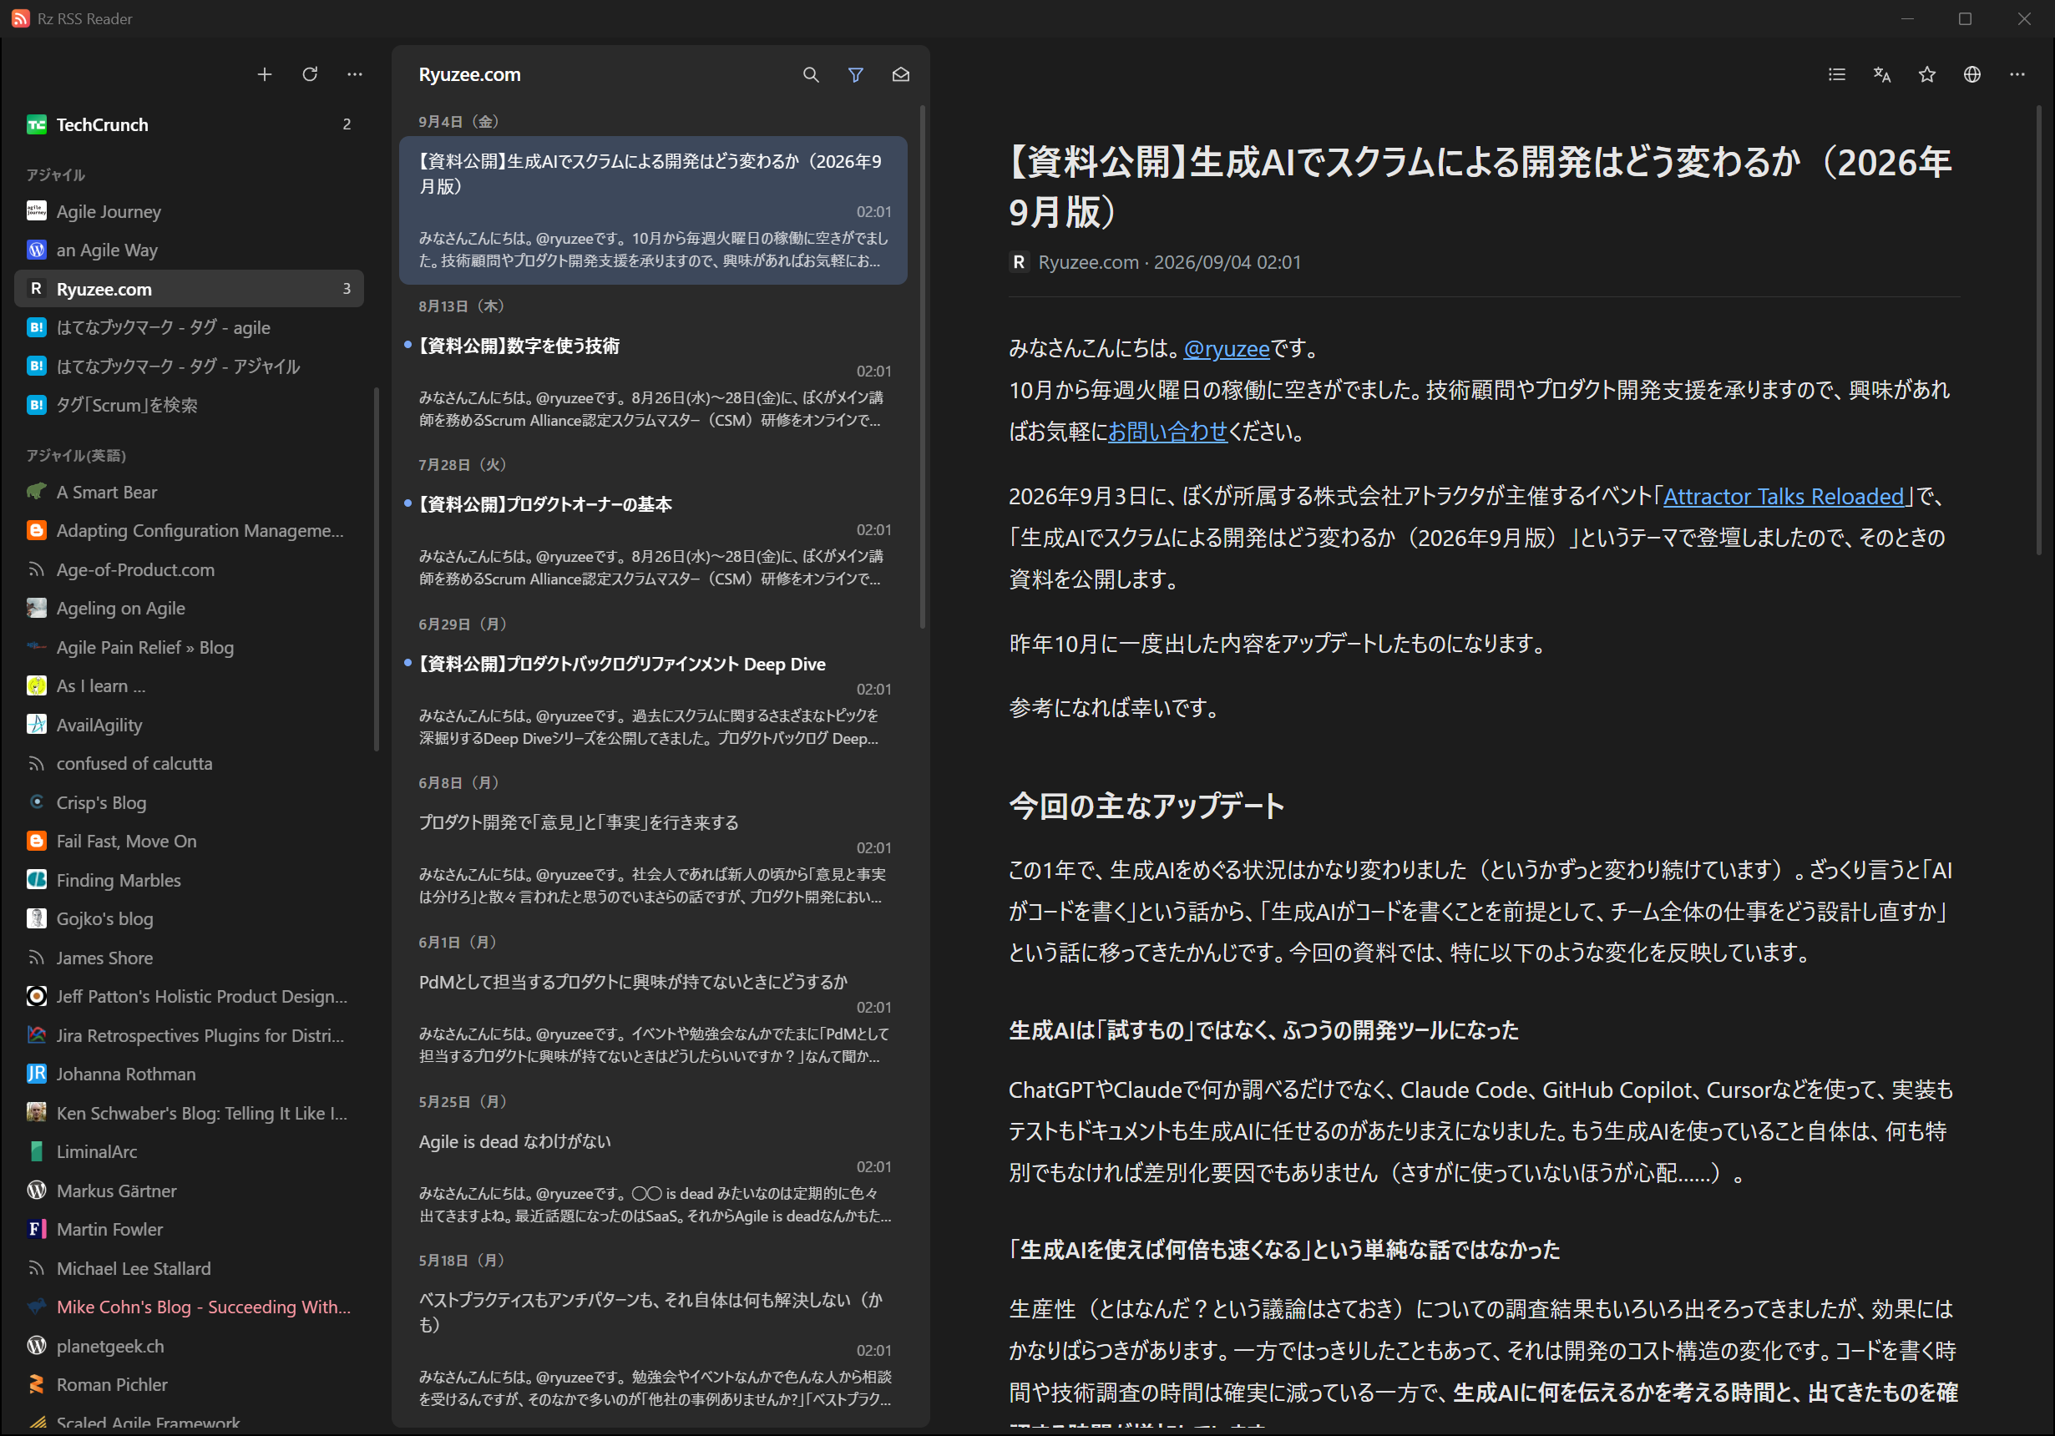Open the sidebar more options menu

tap(354, 74)
